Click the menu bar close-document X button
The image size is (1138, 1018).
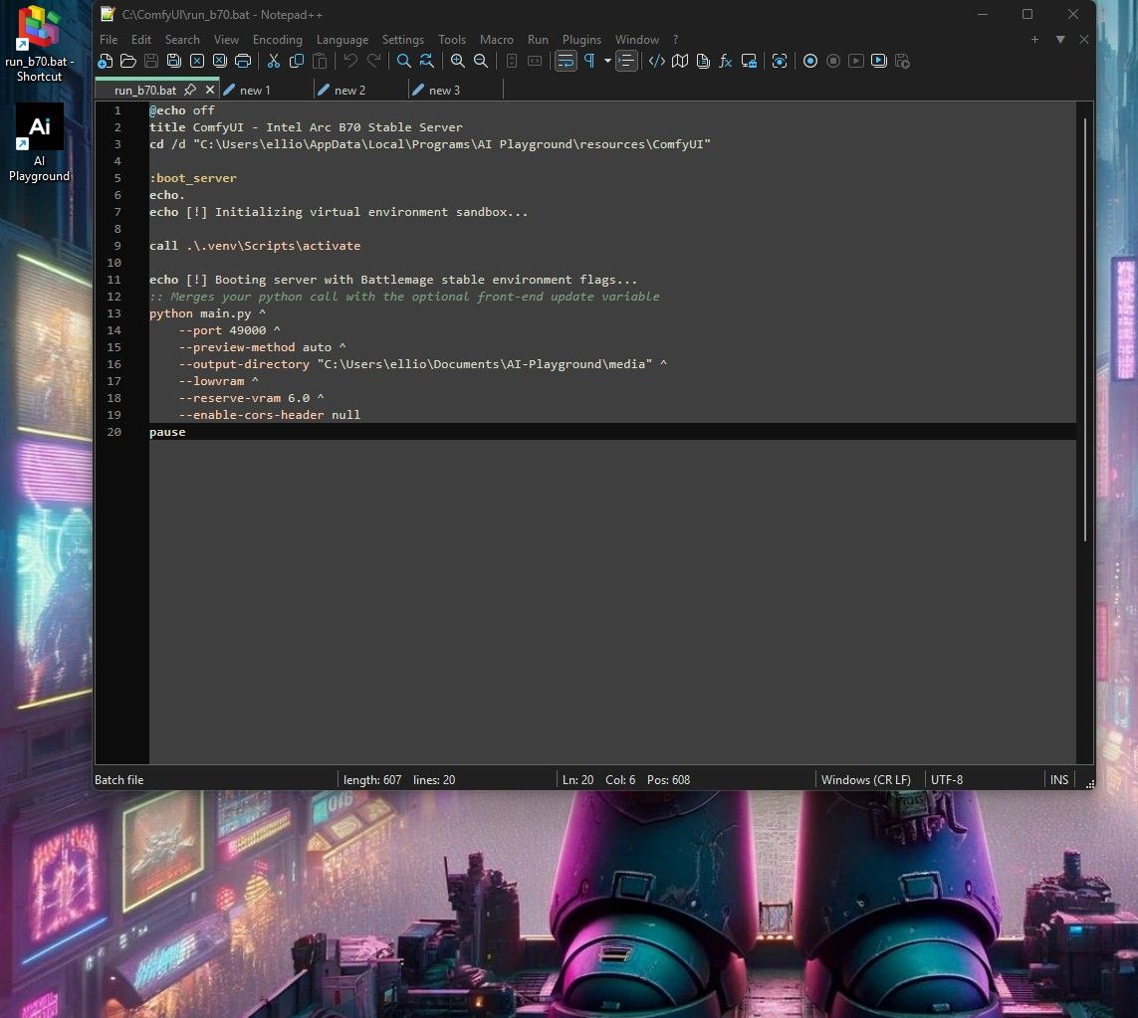click(x=1084, y=39)
